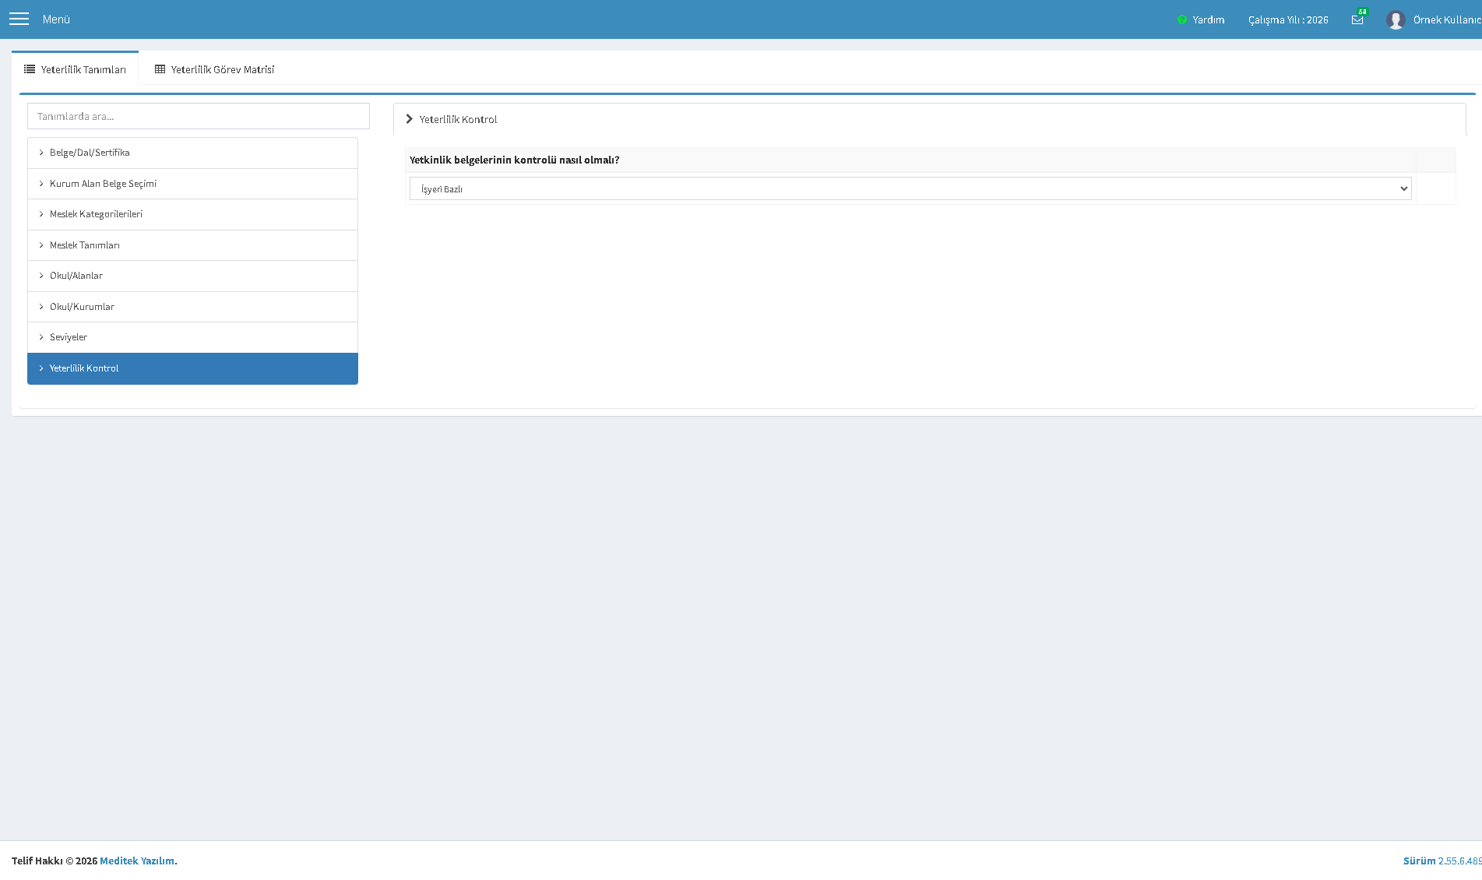Click the user avatar icon

tap(1396, 19)
